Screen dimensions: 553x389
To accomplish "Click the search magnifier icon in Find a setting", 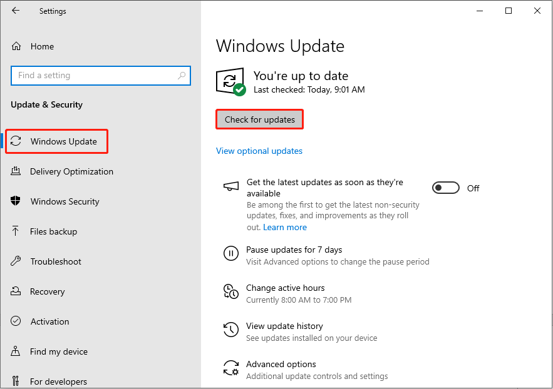I will pyautogui.click(x=182, y=75).
